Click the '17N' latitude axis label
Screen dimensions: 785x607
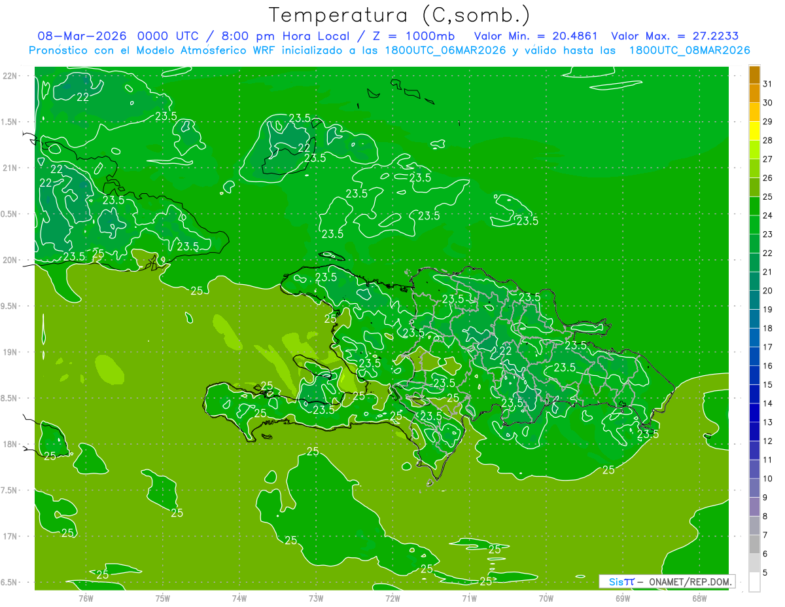click(9, 536)
